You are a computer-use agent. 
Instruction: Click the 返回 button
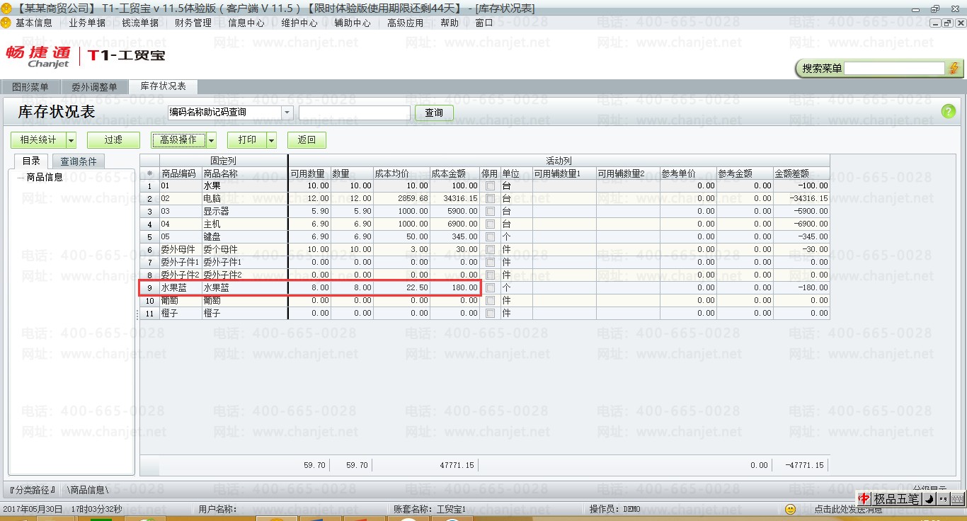(307, 140)
